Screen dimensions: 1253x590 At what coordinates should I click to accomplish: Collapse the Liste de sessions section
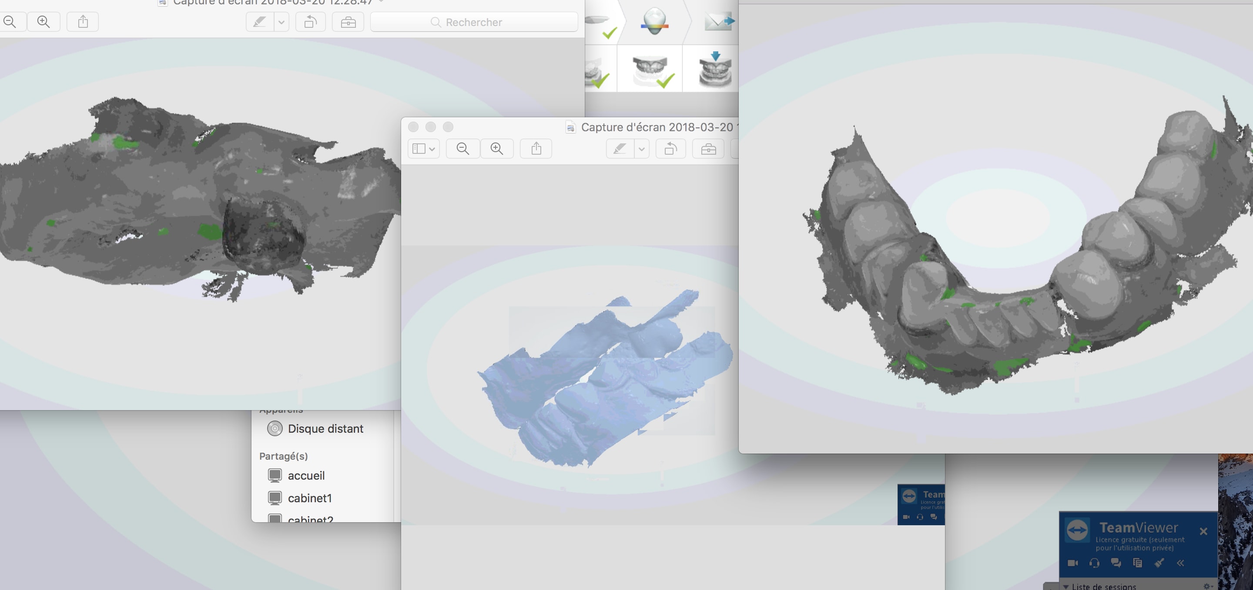(1066, 586)
